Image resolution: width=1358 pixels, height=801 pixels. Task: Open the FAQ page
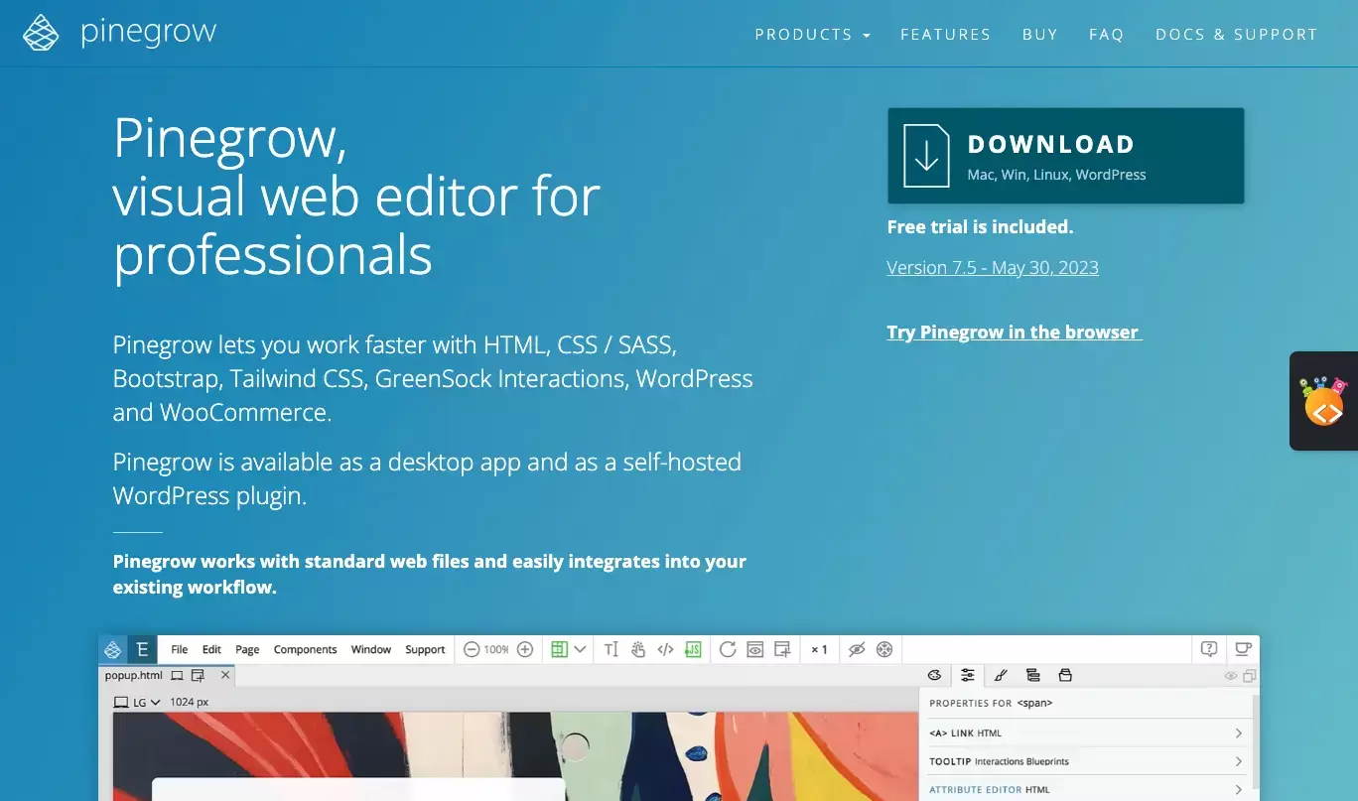pos(1106,35)
